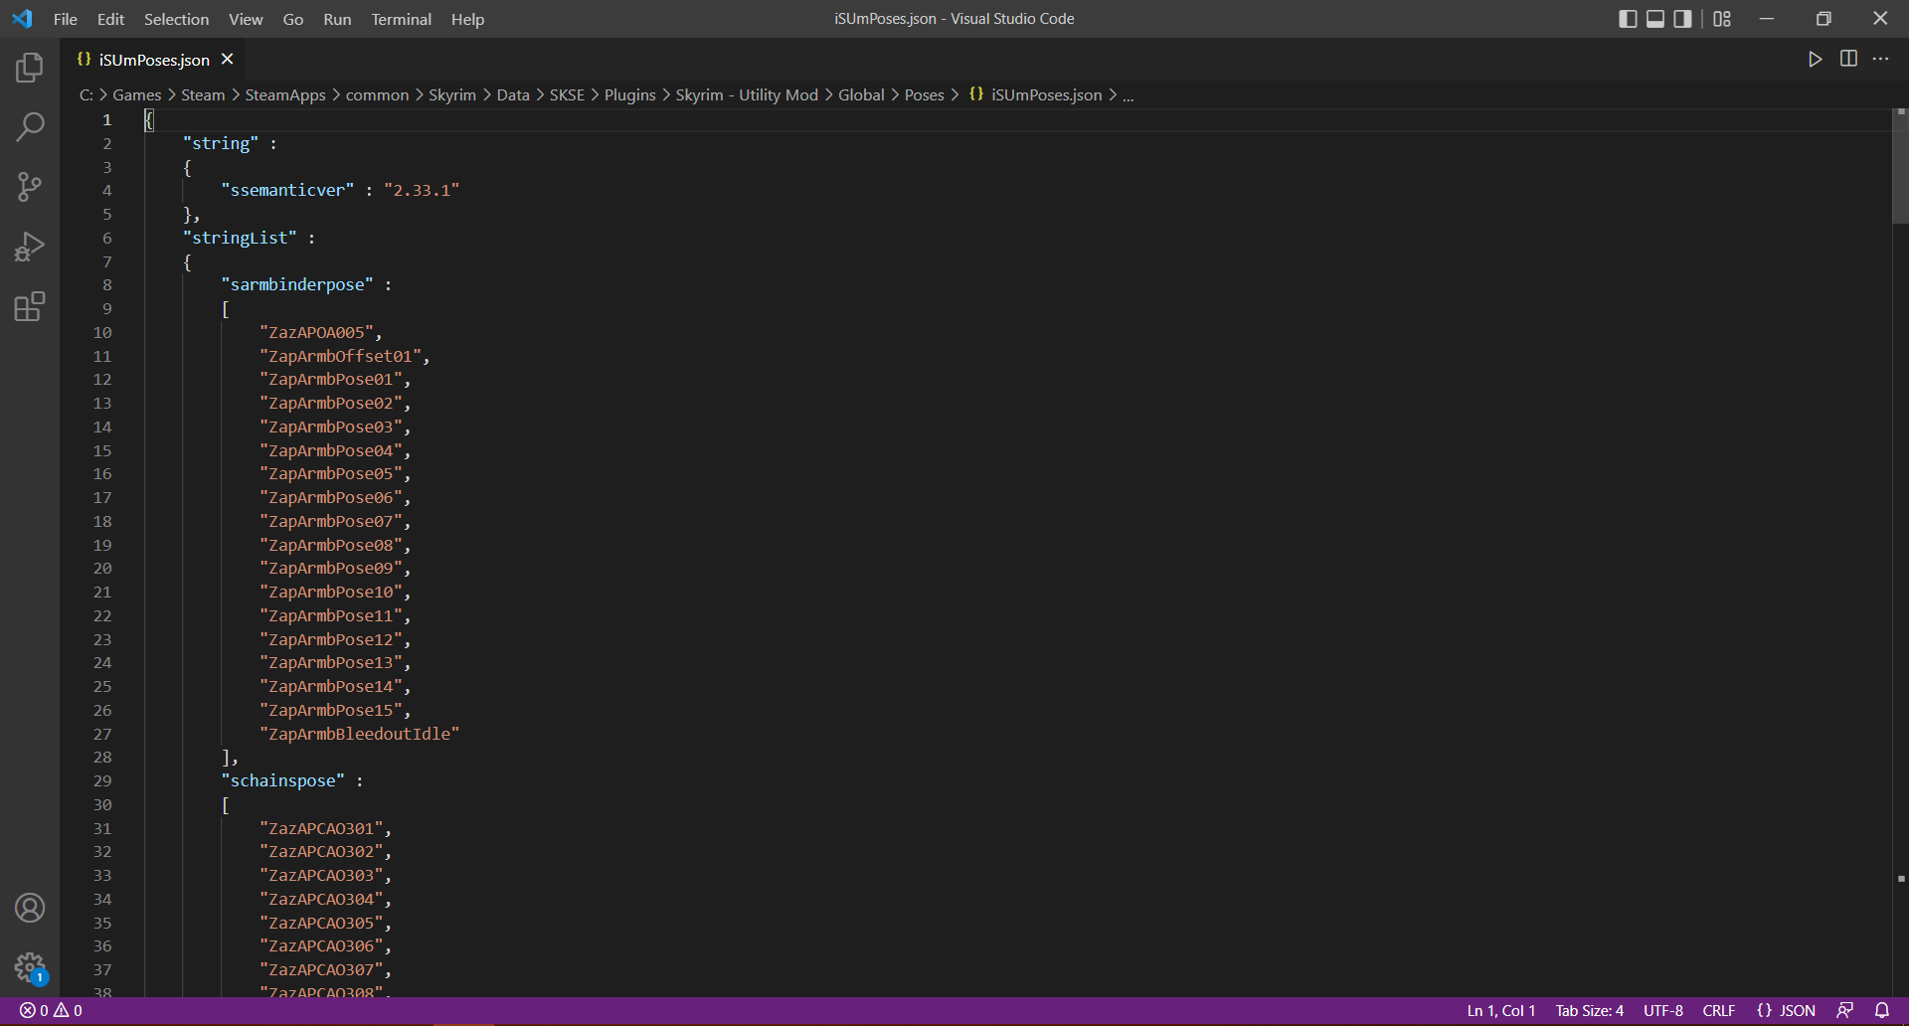Open the Accounts menu
Viewport: 1909px width, 1026px height.
point(30,908)
